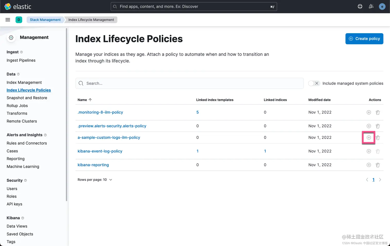This screenshot has width=390, height=246.
Task: Open the kibana-event-log-policy link
Action: 100,151
